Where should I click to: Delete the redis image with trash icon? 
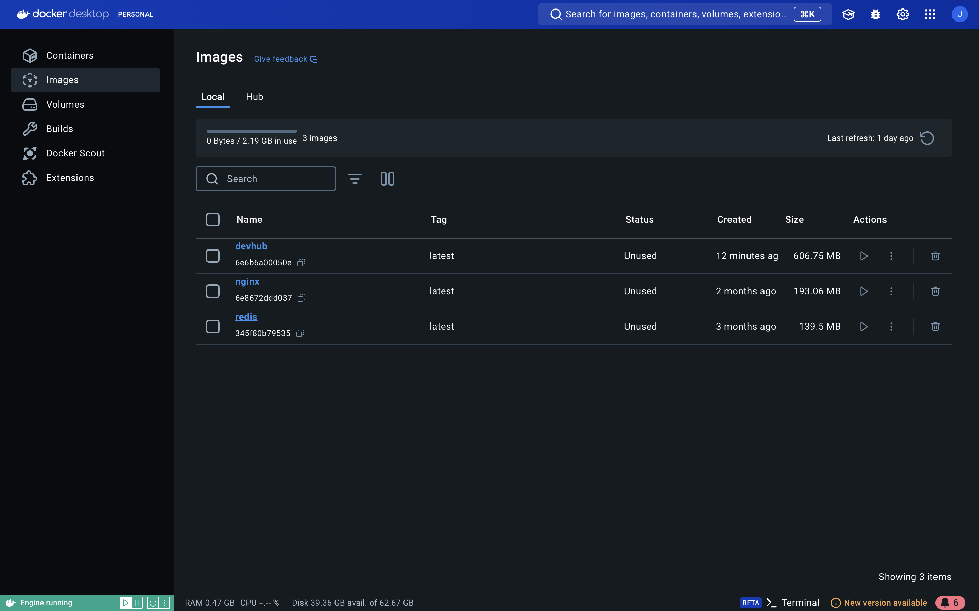click(x=935, y=327)
